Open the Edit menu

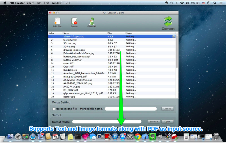pos(46,3)
